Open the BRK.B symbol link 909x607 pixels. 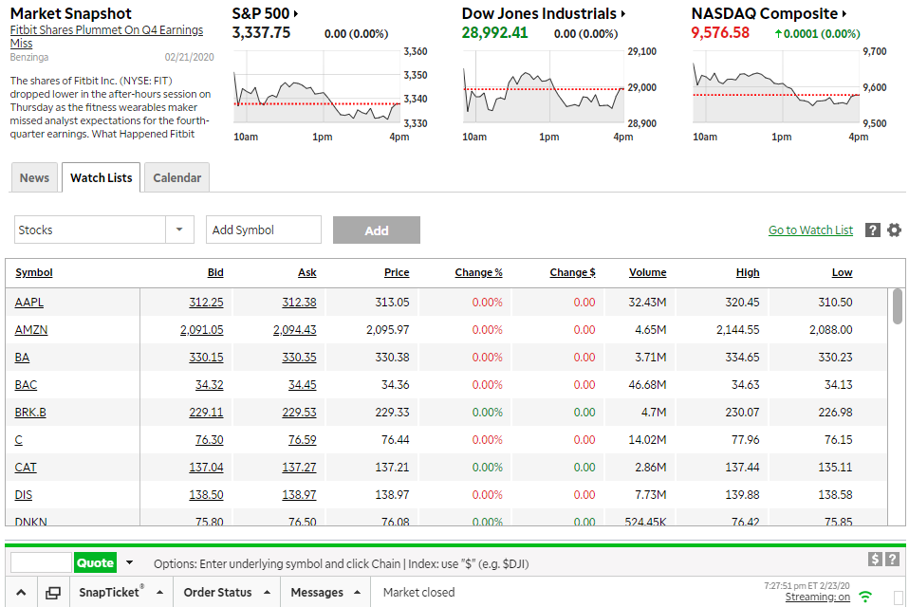tap(30, 413)
